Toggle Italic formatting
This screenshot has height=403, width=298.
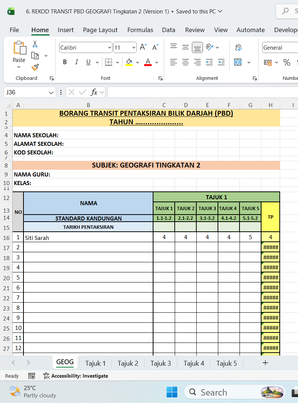tap(76, 62)
